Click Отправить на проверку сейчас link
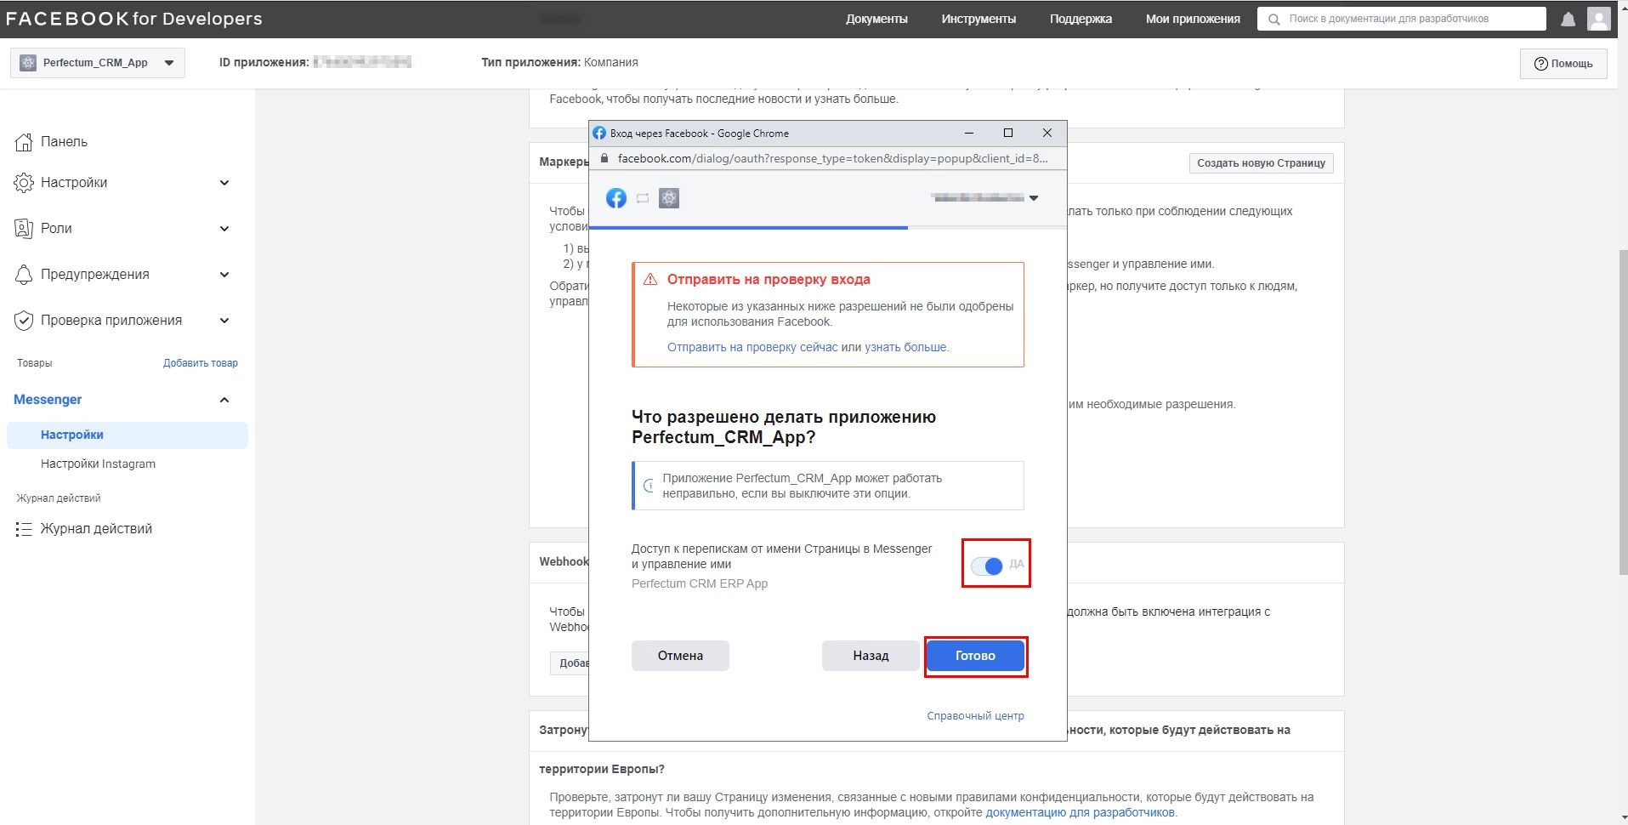Image resolution: width=1628 pixels, height=825 pixels. tap(752, 347)
